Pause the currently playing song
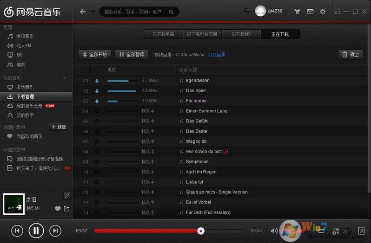Screen dimensions: 371x243 [x=36, y=230]
